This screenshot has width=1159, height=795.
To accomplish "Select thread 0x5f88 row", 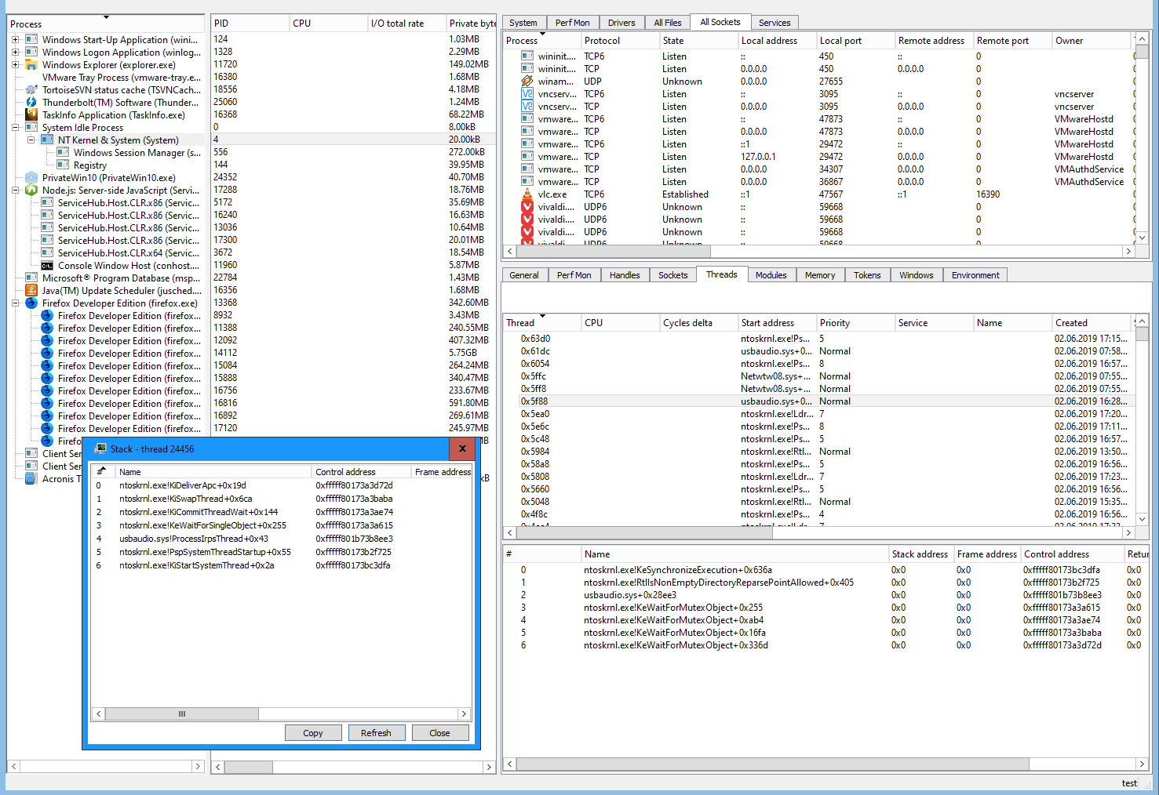I will [818, 401].
